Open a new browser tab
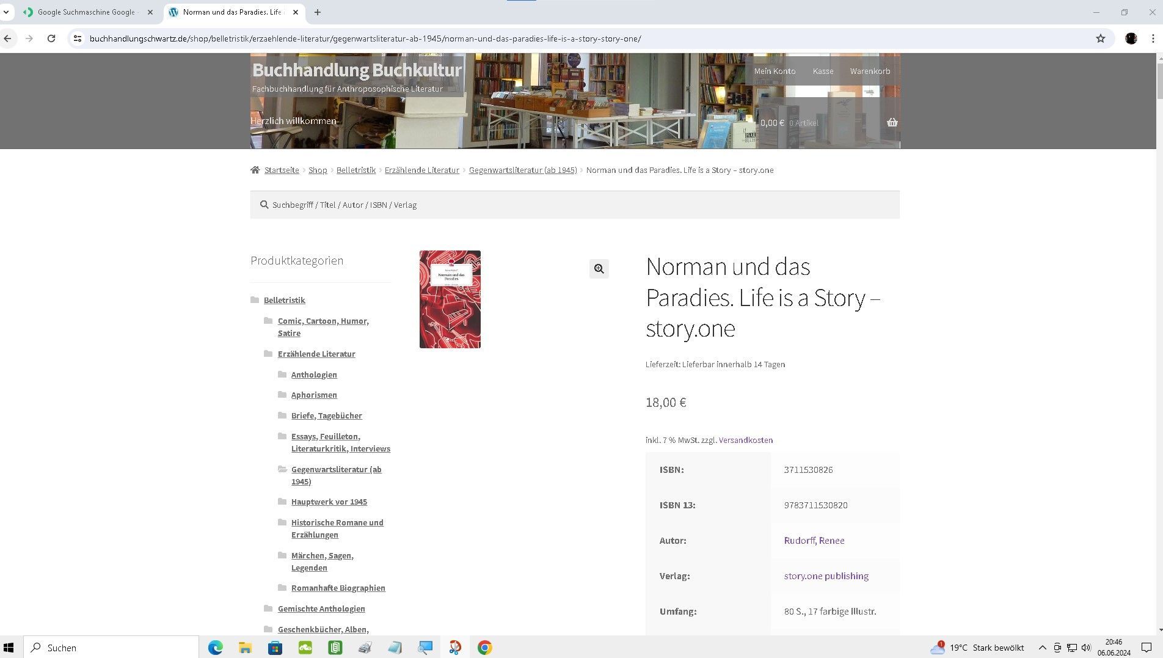The height and width of the screenshot is (658, 1163). [317, 12]
